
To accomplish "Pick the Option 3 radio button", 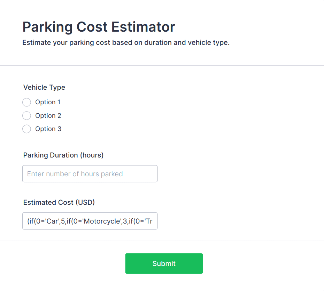I will coord(26,129).
